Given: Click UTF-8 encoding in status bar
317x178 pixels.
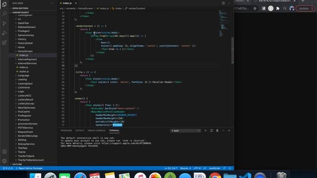Looking at the screenshot, I should 197,168.
